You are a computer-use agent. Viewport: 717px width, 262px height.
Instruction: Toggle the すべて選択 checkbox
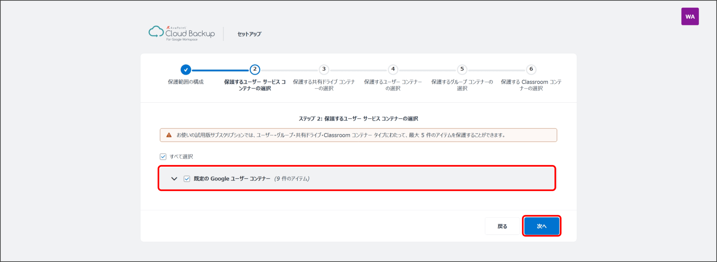point(163,157)
